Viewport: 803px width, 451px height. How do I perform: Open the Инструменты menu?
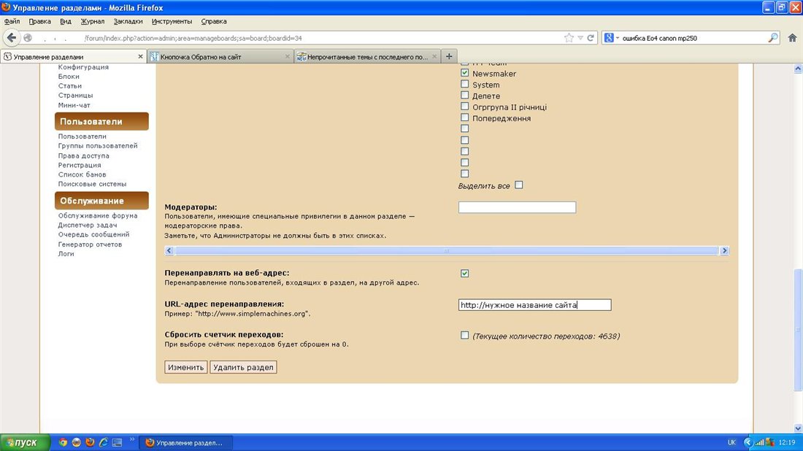pos(172,21)
